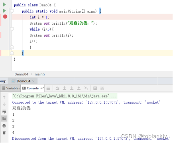Click the 'Disconnected from the target VM' line
Screen dimensions: 173x143
click(91, 139)
